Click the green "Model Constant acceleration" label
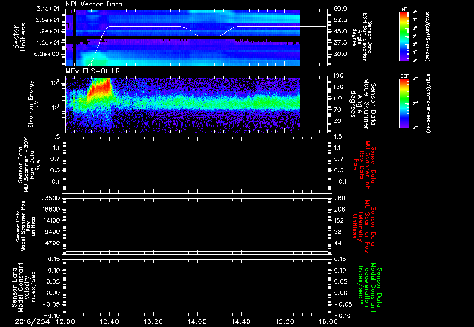The width and height of the screenshot is (474, 327). [369, 288]
